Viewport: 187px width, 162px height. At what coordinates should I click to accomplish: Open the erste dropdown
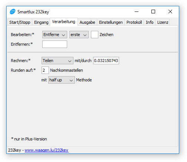pyautogui.click(x=79, y=35)
